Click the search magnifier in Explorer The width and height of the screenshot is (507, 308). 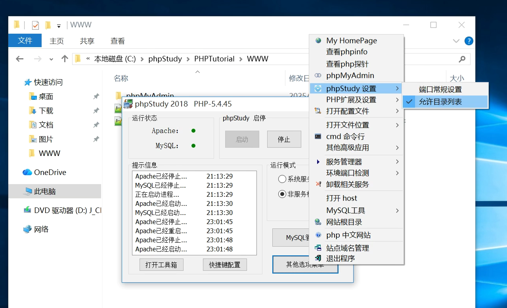tap(462, 59)
